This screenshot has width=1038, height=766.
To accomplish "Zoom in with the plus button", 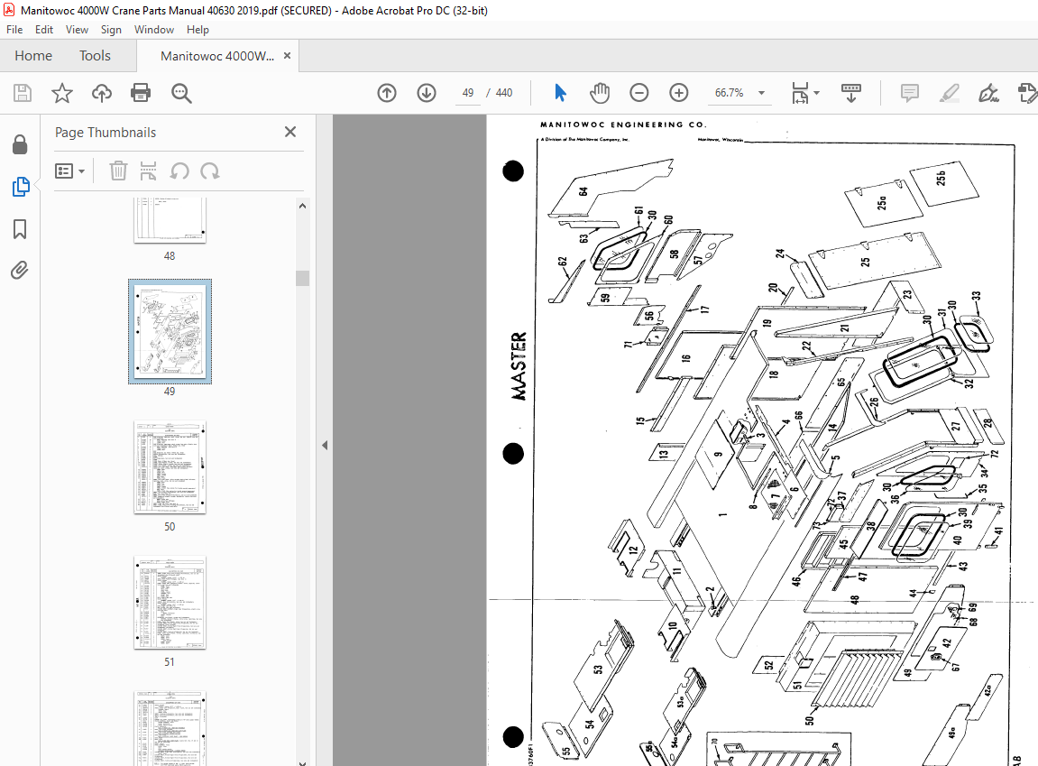I will pyautogui.click(x=678, y=93).
